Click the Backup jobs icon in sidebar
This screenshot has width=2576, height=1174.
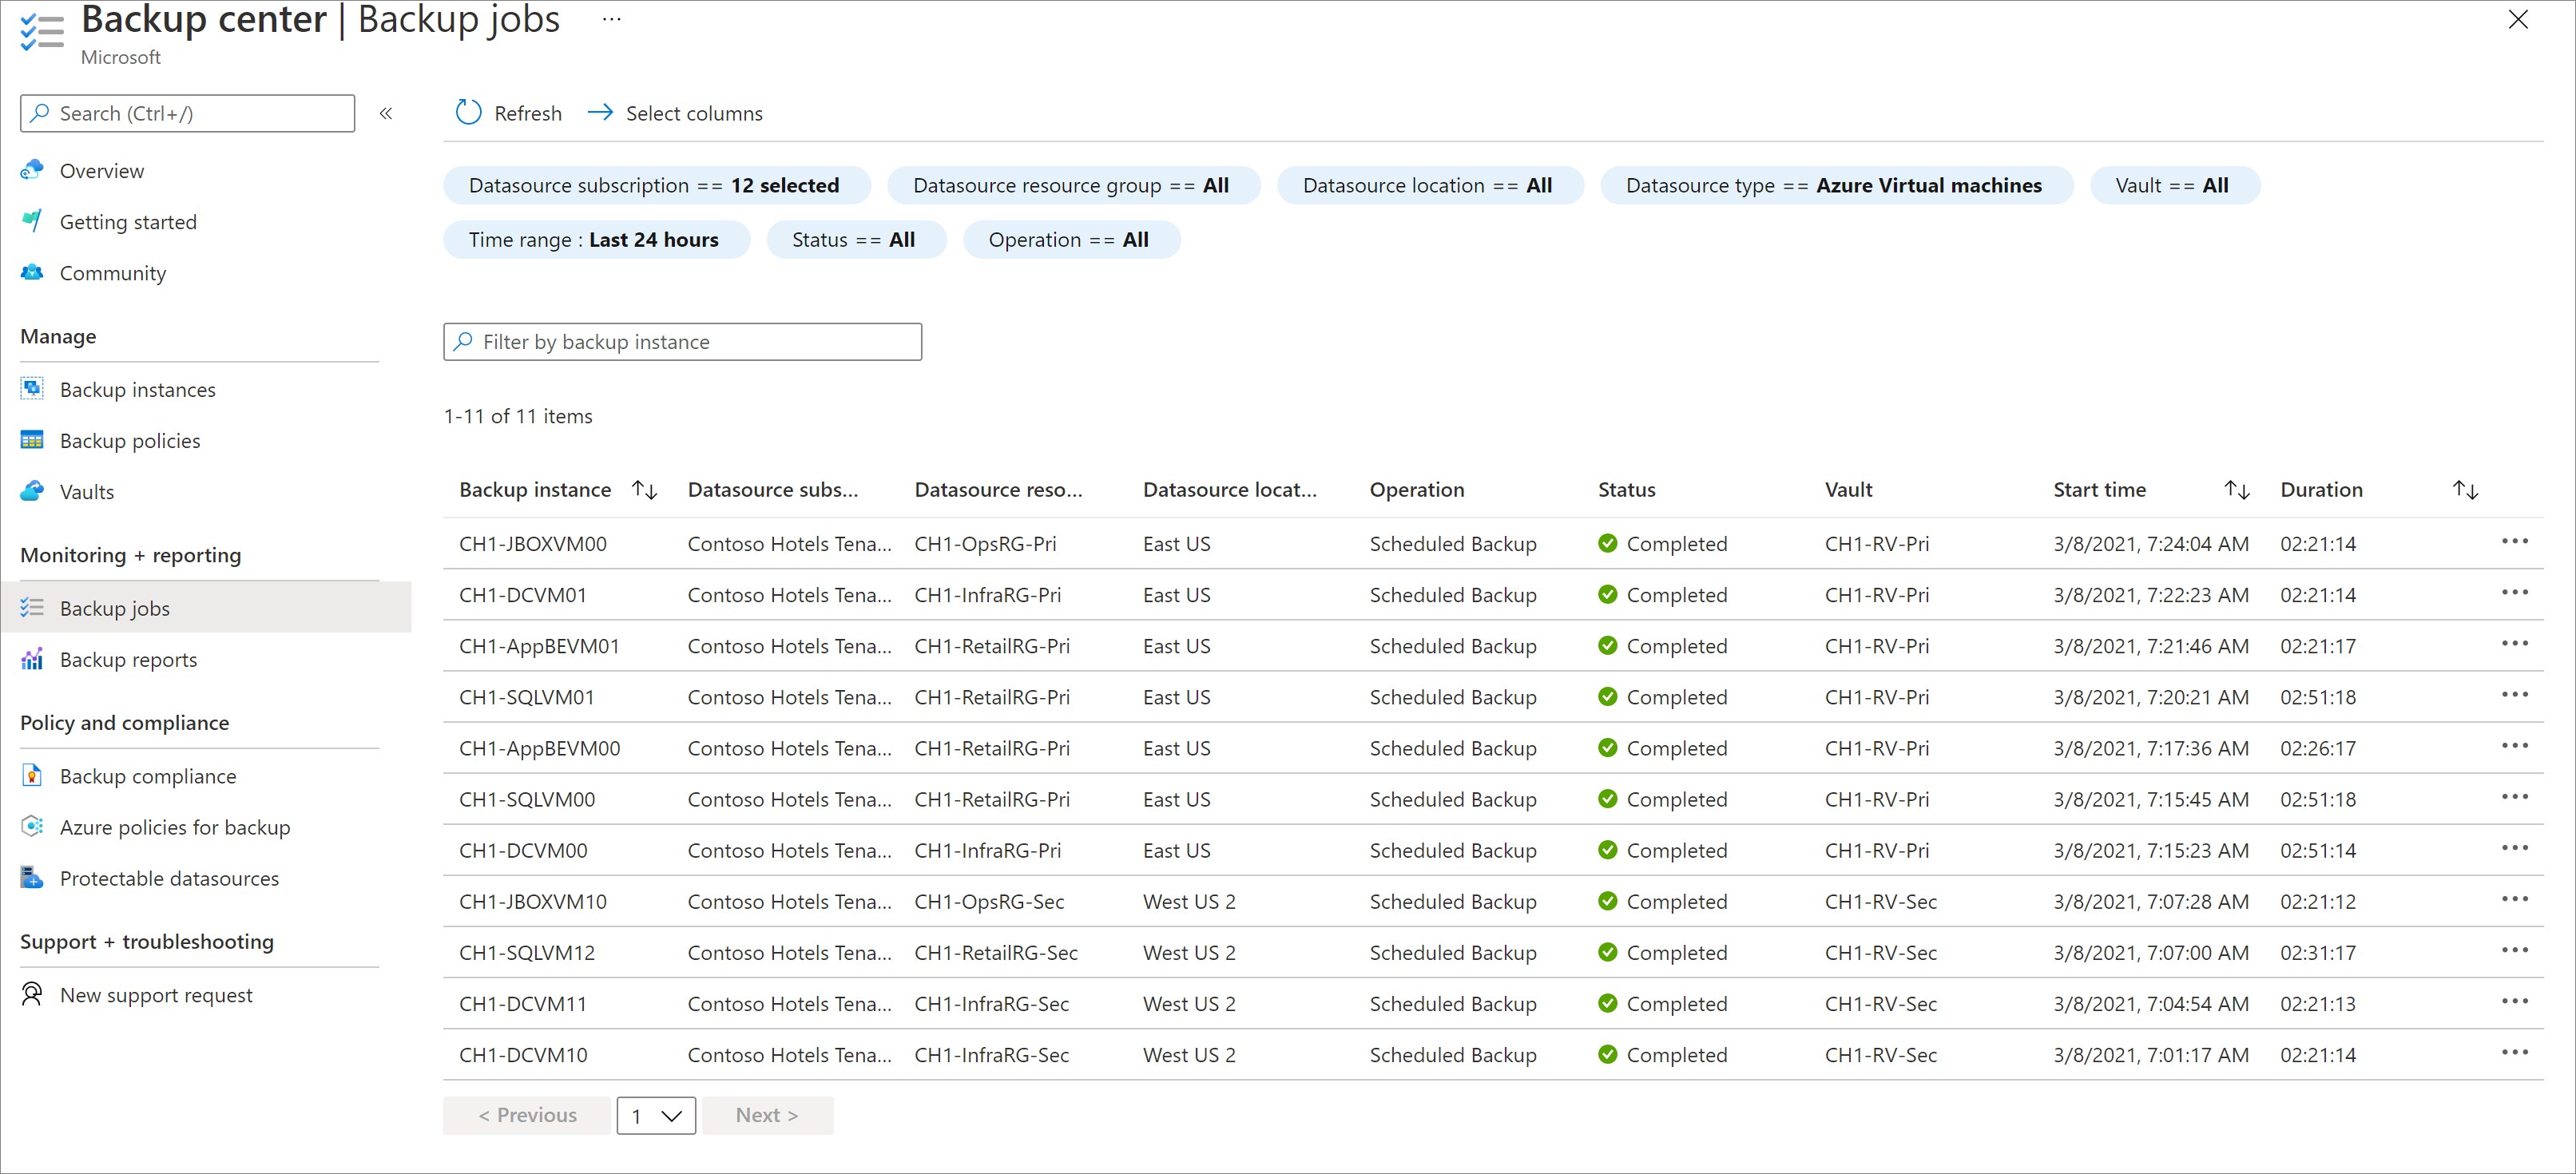[33, 608]
